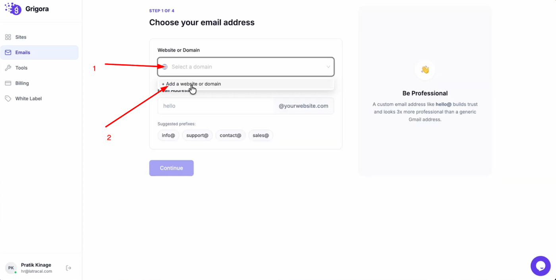Click the Tools wrench icon
556x280 pixels.
8,68
